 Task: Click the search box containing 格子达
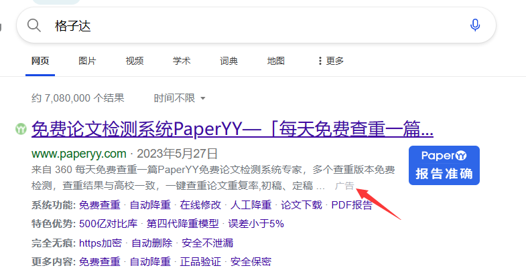[255, 25]
